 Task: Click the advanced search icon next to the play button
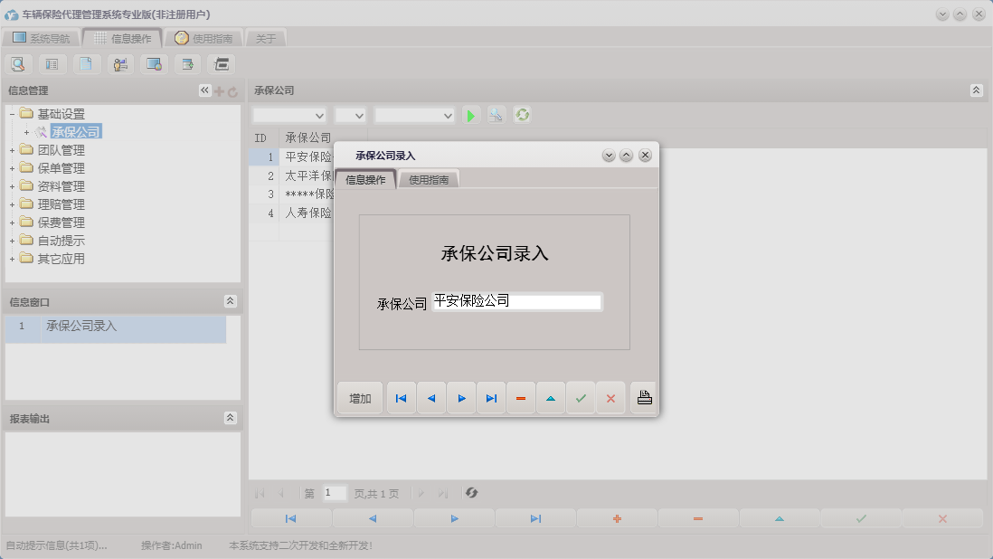pos(496,115)
